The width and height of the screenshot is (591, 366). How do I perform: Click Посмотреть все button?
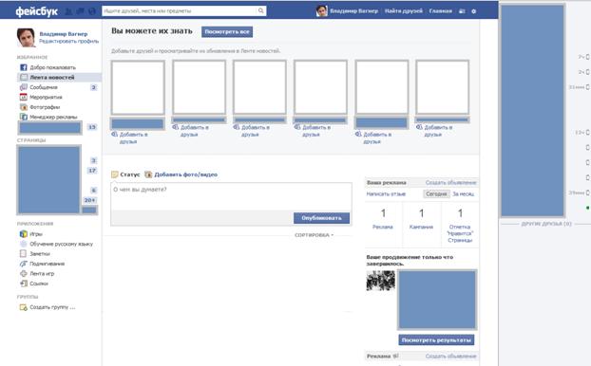227,32
